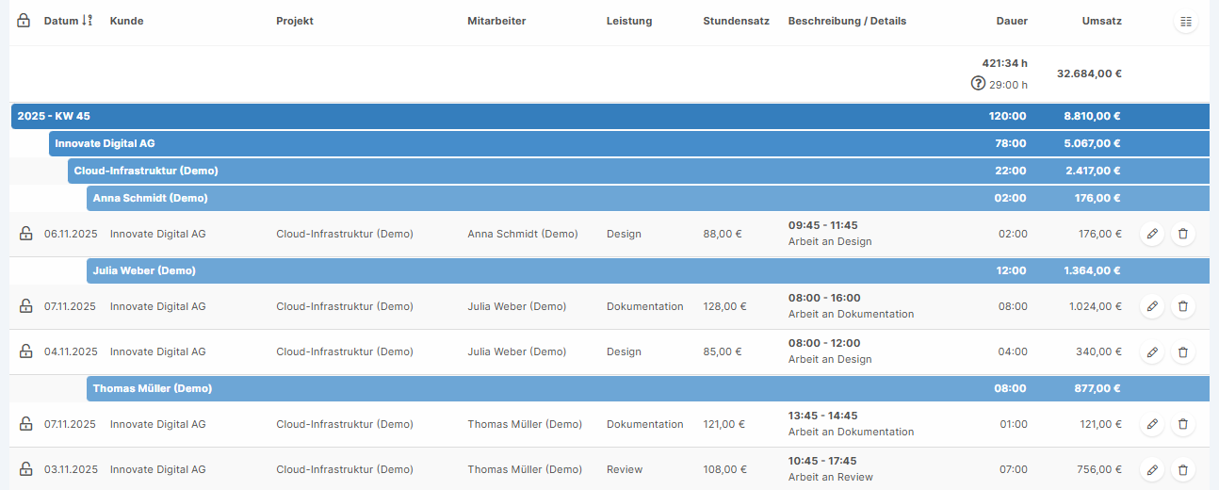Viewport: 1219px width, 490px height.
Task: Click the Leistung column header
Action: [629, 21]
